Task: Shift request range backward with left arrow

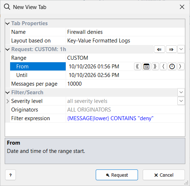Action: [159, 49]
